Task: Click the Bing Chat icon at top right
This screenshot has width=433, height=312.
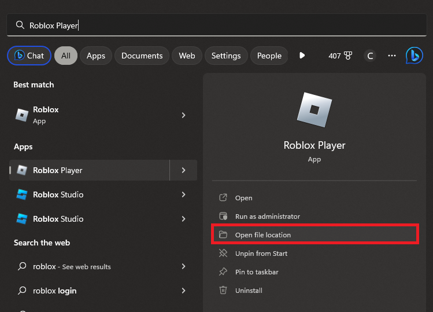Action: click(414, 56)
